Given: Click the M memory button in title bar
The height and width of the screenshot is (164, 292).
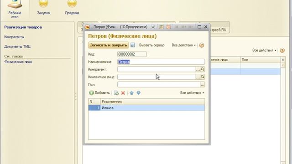Looking at the screenshot, I should 177,27.
